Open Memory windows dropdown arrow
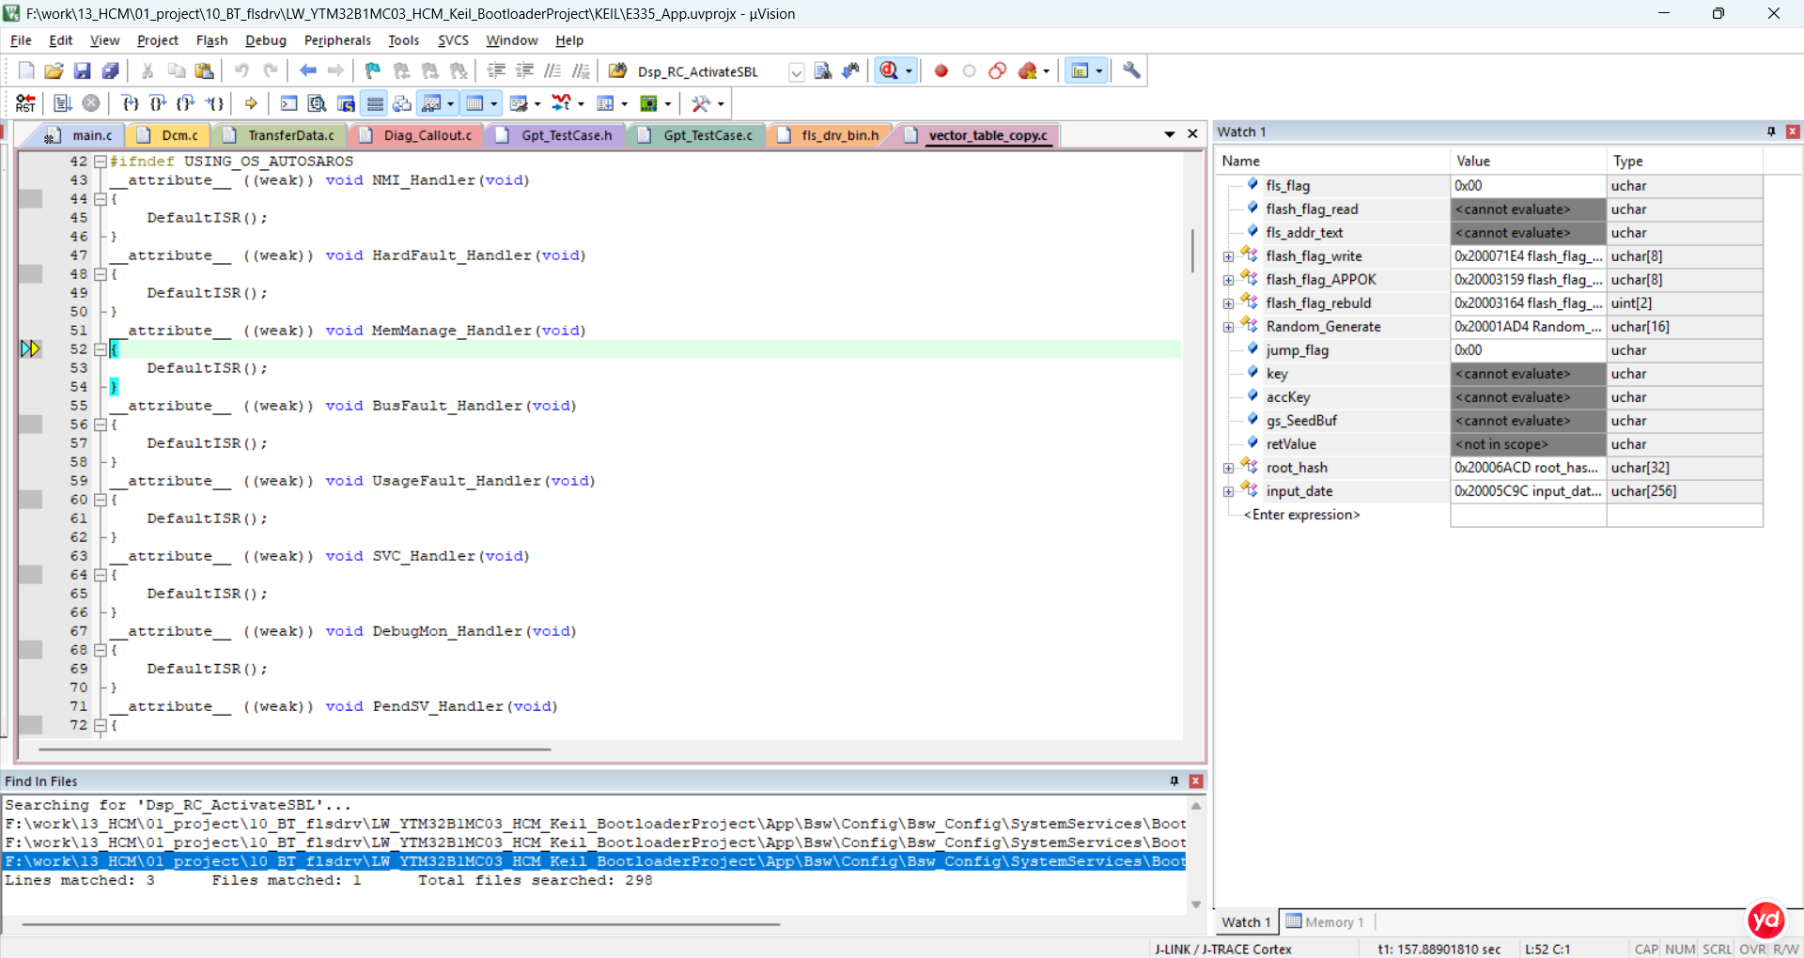Image resolution: width=1804 pixels, height=958 pixels. coord(494,103)
